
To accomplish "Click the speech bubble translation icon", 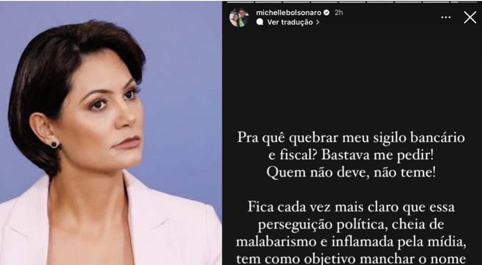I will [x=260, y=22].
